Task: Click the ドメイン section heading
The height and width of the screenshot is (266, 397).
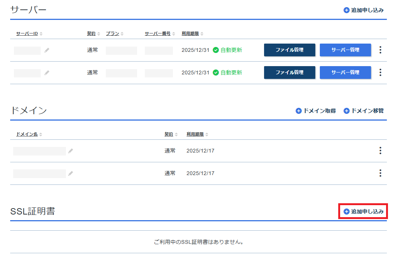Action: tap(29, 110)
